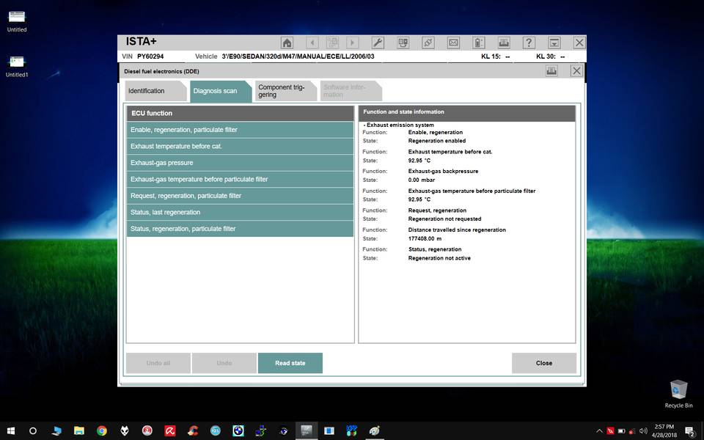Launch Google Chrome from the taskbar

[102, 431]
